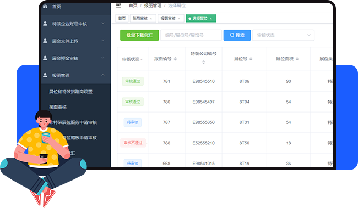The image size is (358, 208).
Task: Click 审核通过 tag in row 781
Action: coord(133,81)
